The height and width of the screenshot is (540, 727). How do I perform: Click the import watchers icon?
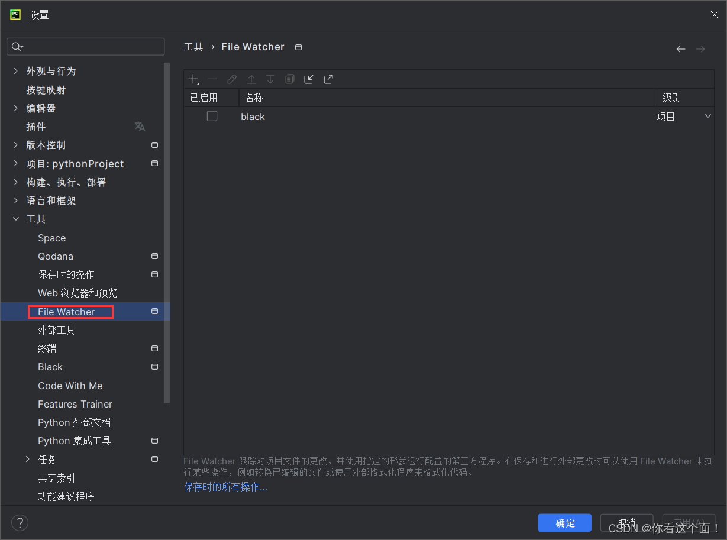[x=309, y=79]
